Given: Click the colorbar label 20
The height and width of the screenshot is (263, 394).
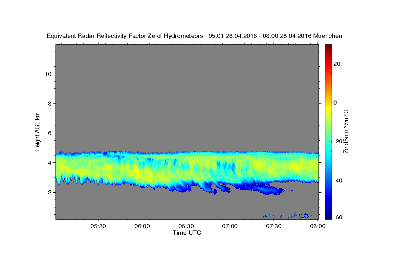Looking at the screenshot, I should 337,64.
